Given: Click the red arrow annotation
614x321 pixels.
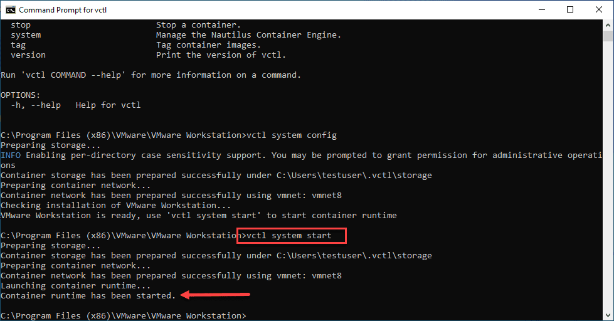Looking at the screenshot, I should pos(215,294).
